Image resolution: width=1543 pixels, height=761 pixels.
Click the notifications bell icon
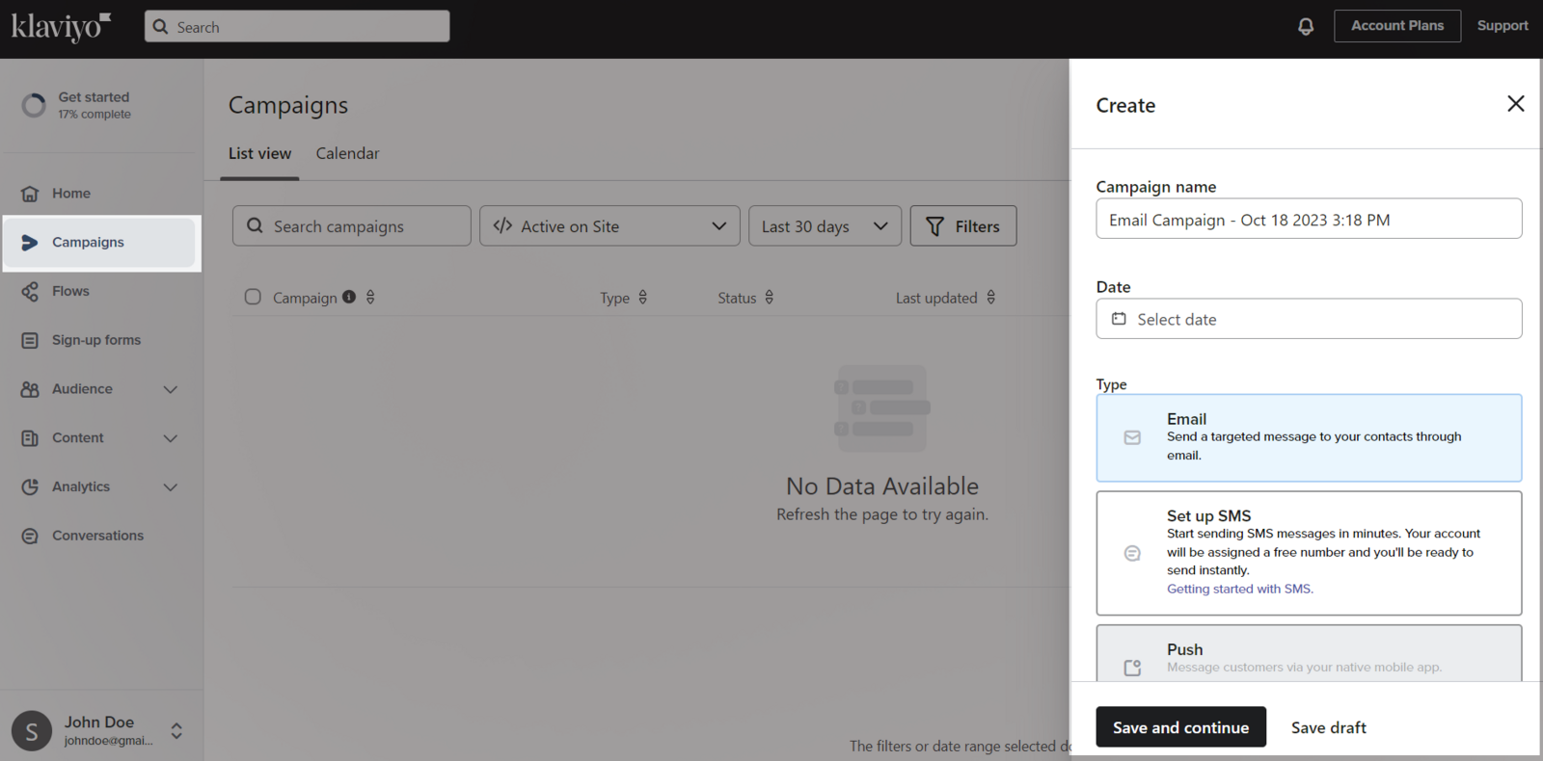coord(1306,26)
